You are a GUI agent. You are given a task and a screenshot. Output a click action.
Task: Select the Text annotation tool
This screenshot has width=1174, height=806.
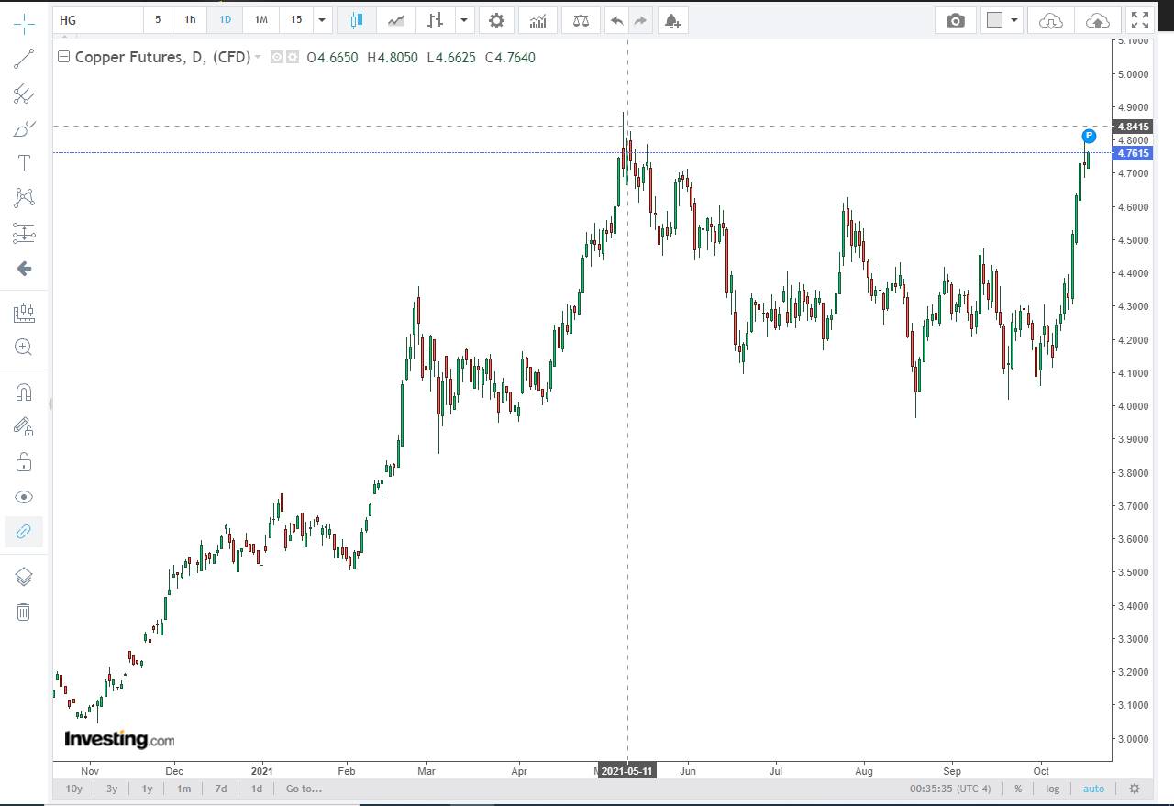23,162
